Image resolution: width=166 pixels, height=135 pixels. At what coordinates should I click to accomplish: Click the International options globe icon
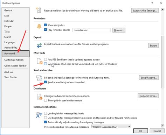[x=39, y=115]
